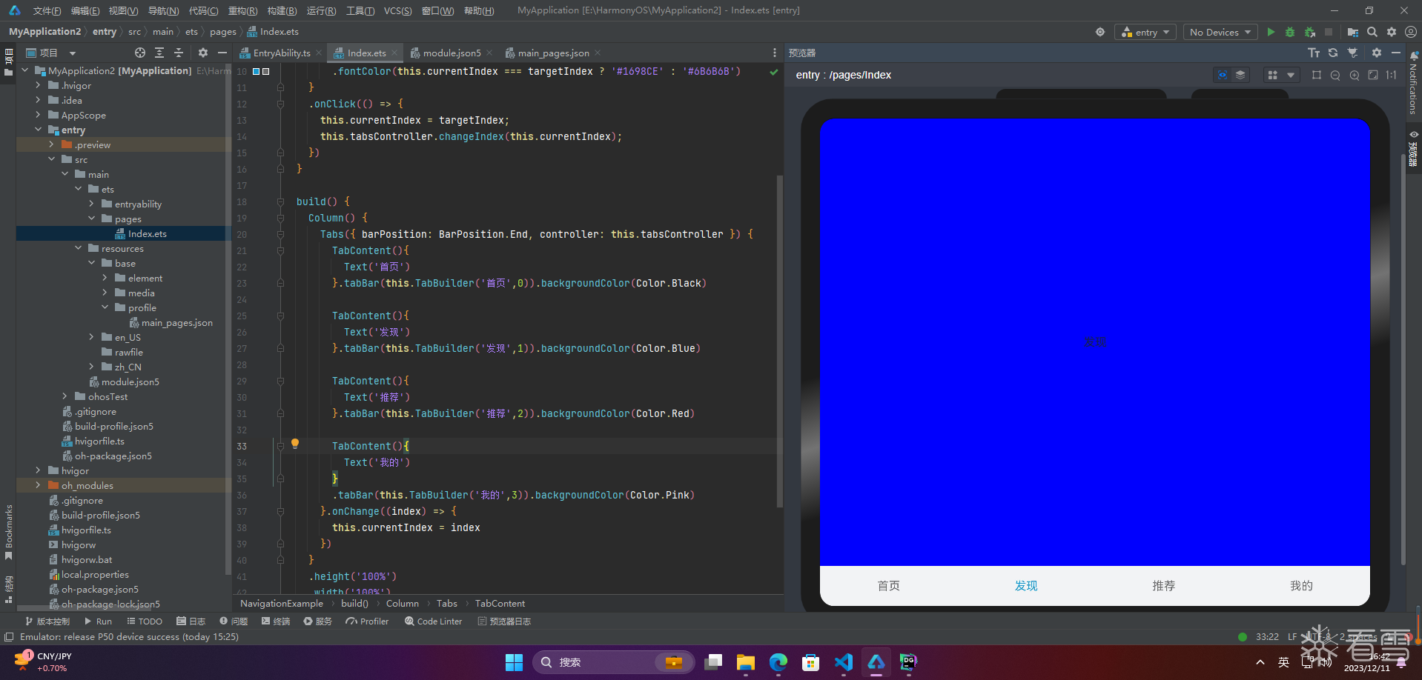Zoom in the preview
The image size is (1422, 680).
click(1355, 75)
